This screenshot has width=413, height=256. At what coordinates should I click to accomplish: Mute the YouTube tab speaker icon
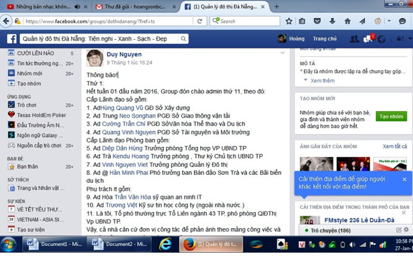(77, 7)
